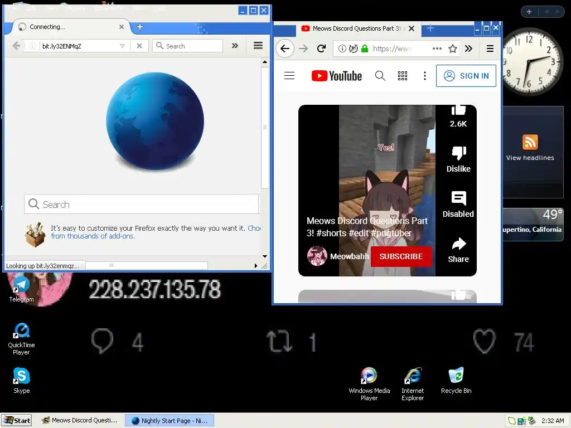Screen dimensions: 571x428
Task: Click the Start button
Action: point(16,420)
